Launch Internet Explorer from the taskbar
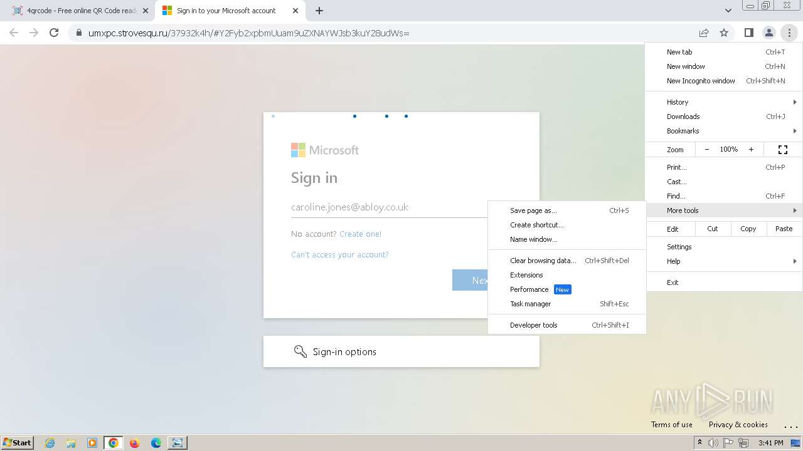This screenshot has height=451, width=803. click(x=50, y=443)
